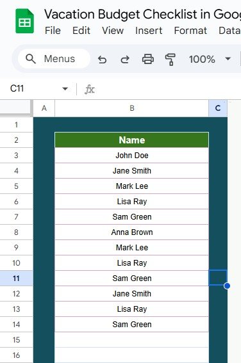Image resolution: width=241 pixels, height=363 pixels.
Task: Select the column B header
Action: tap(131, 108)
